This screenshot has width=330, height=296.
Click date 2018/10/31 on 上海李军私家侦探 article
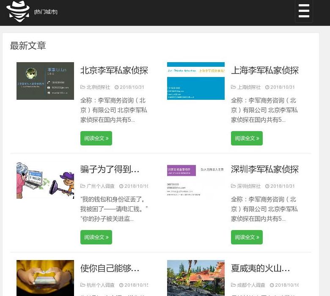283,87
